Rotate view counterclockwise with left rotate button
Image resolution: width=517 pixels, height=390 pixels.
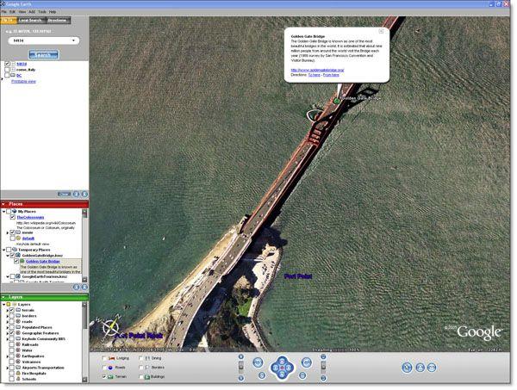pyautogui.click(x=258, y=362)
